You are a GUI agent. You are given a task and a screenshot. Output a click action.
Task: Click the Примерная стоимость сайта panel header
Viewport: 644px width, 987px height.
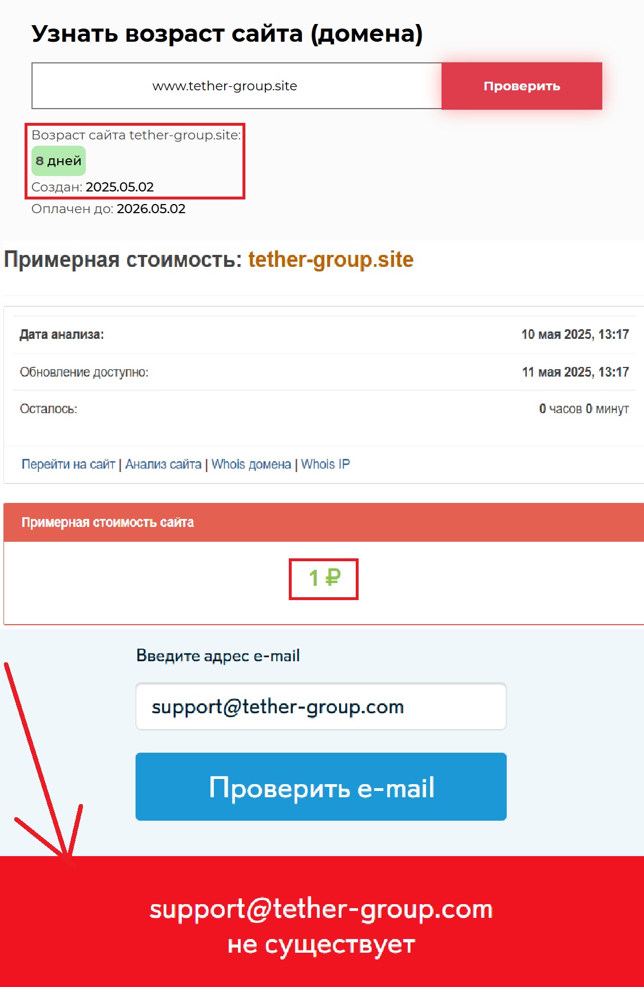[x=324, y=522]
